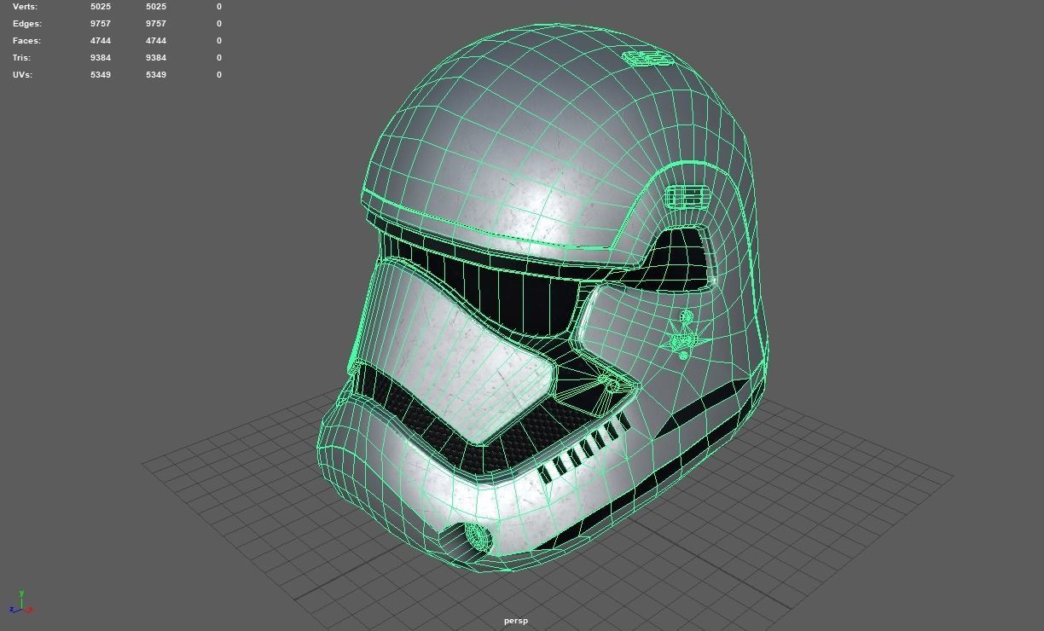This screenshot has height=631, width=1044.
Task: Select the small vent detail atop the dome
Action: pos(647,59)
